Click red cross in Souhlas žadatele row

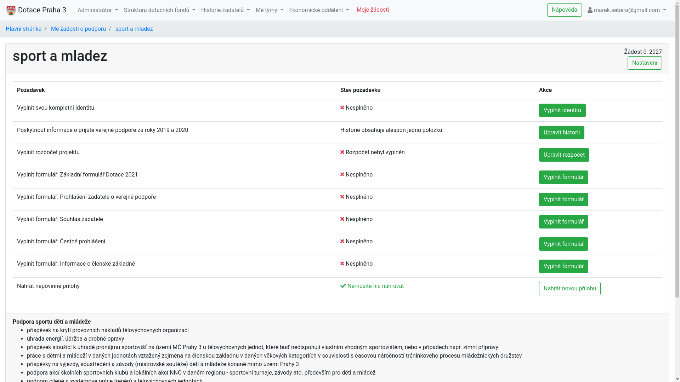(x=342, y=219)
